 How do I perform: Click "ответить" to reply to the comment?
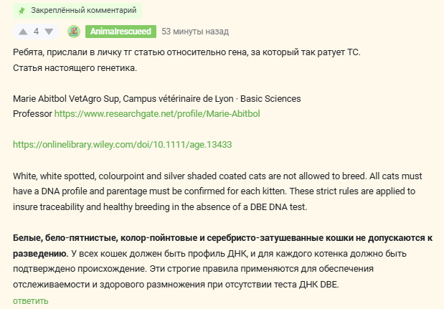31,300
